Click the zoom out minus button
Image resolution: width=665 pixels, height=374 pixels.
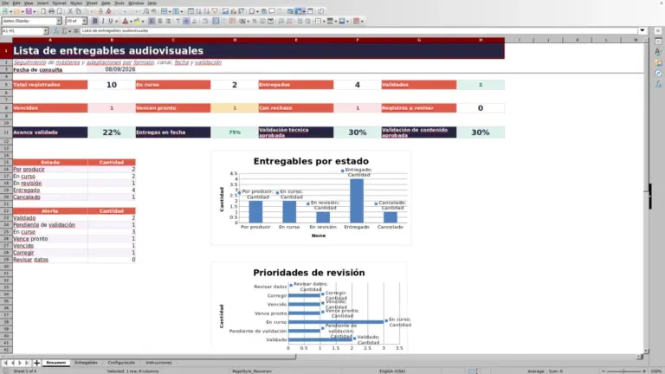point(604,371)
